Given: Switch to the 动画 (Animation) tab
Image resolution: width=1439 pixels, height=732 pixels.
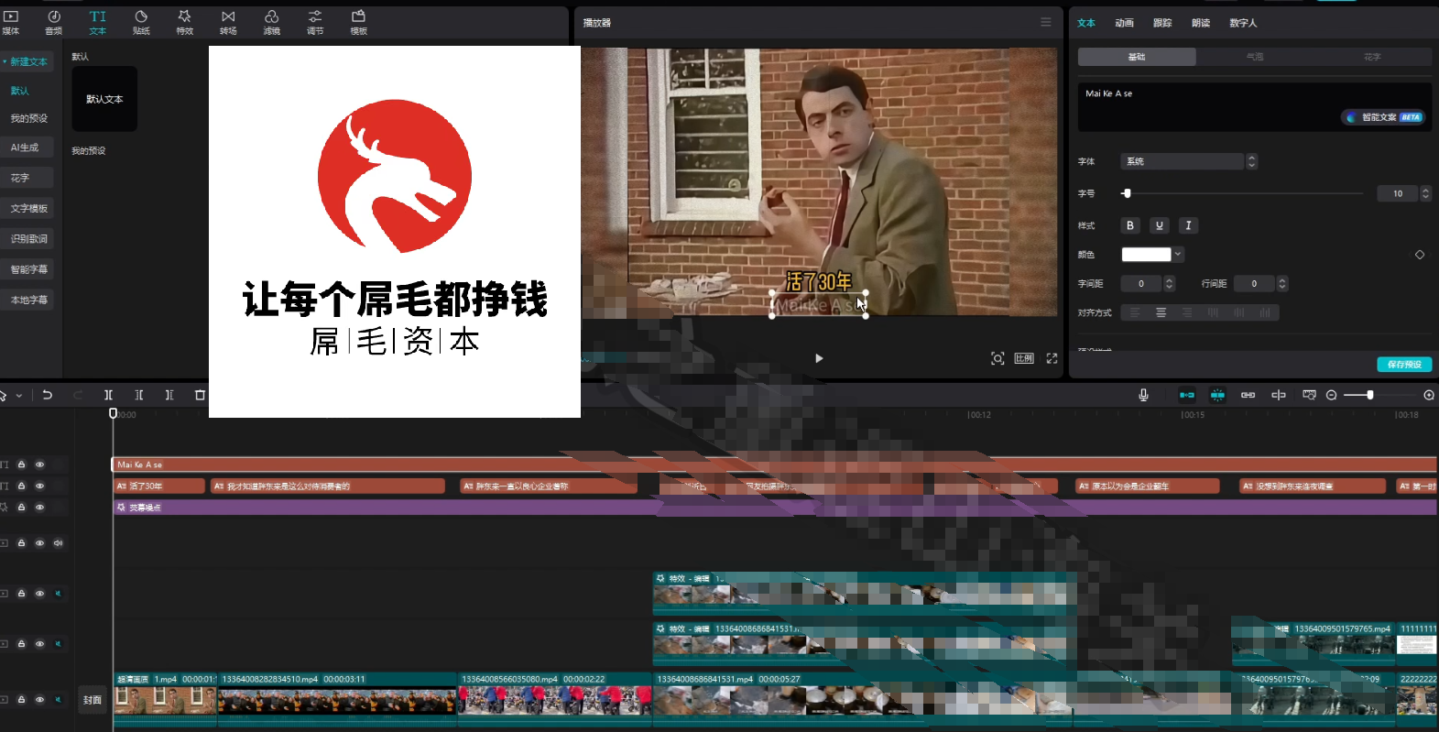Looking at the screenshot, I should 1124,23.
